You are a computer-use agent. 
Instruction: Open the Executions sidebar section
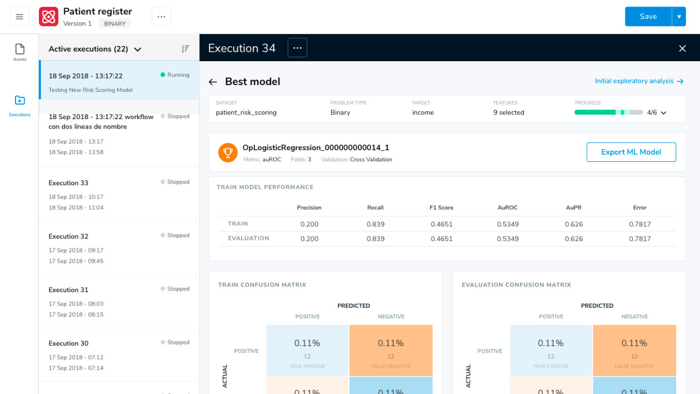[20, 105]
